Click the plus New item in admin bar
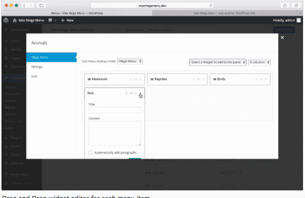 point(67,20)
